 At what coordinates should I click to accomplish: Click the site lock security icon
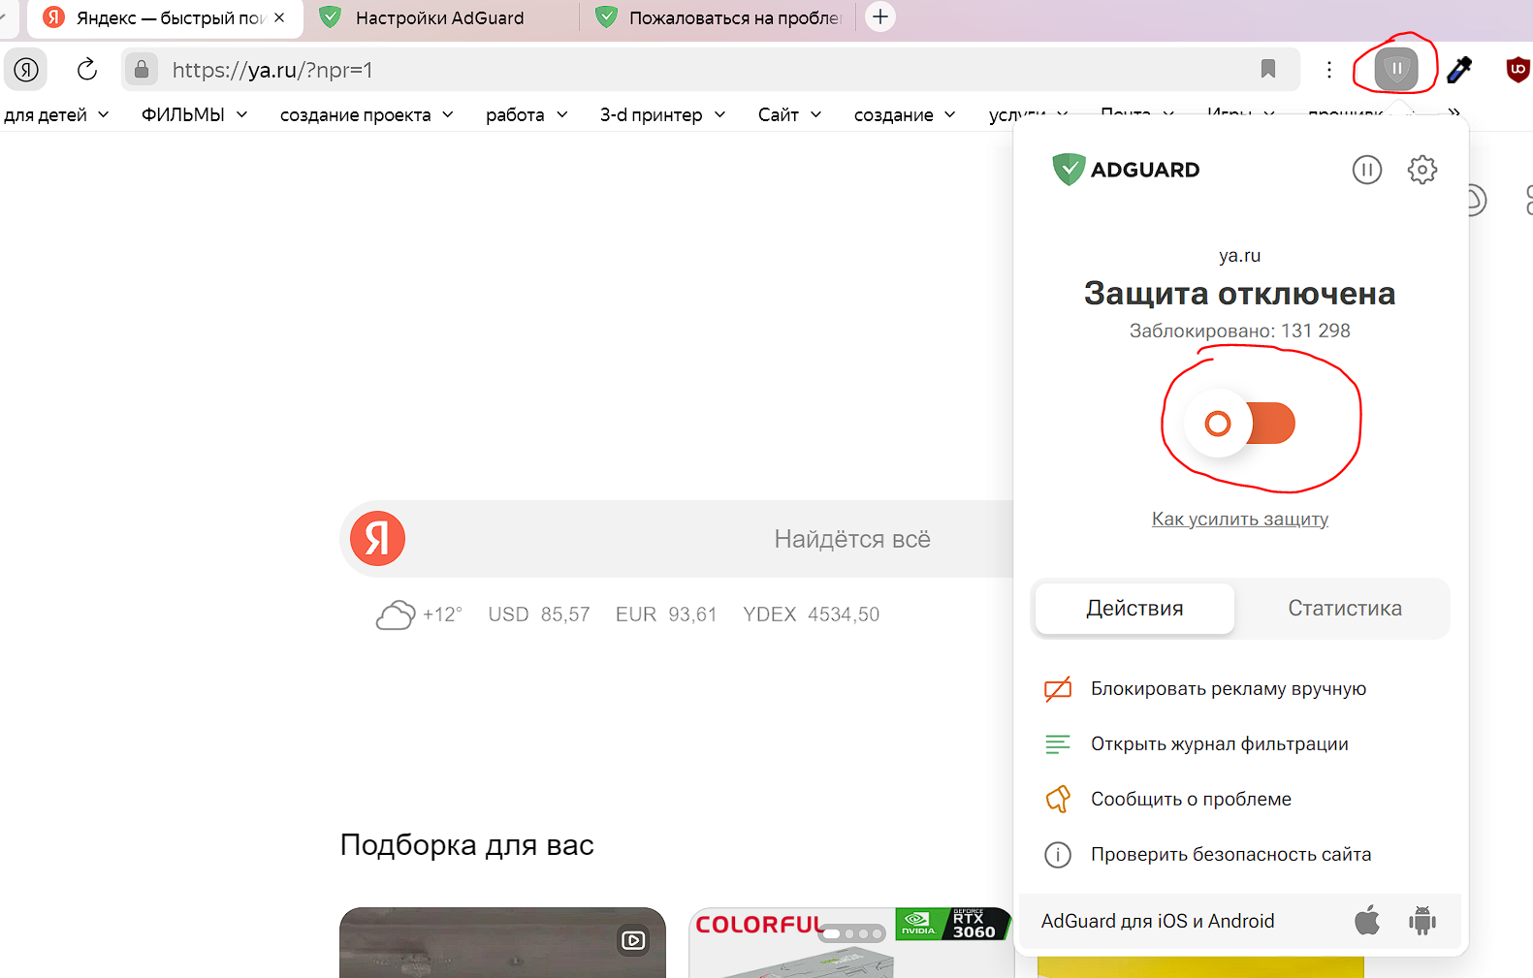(x=142, y=70)
